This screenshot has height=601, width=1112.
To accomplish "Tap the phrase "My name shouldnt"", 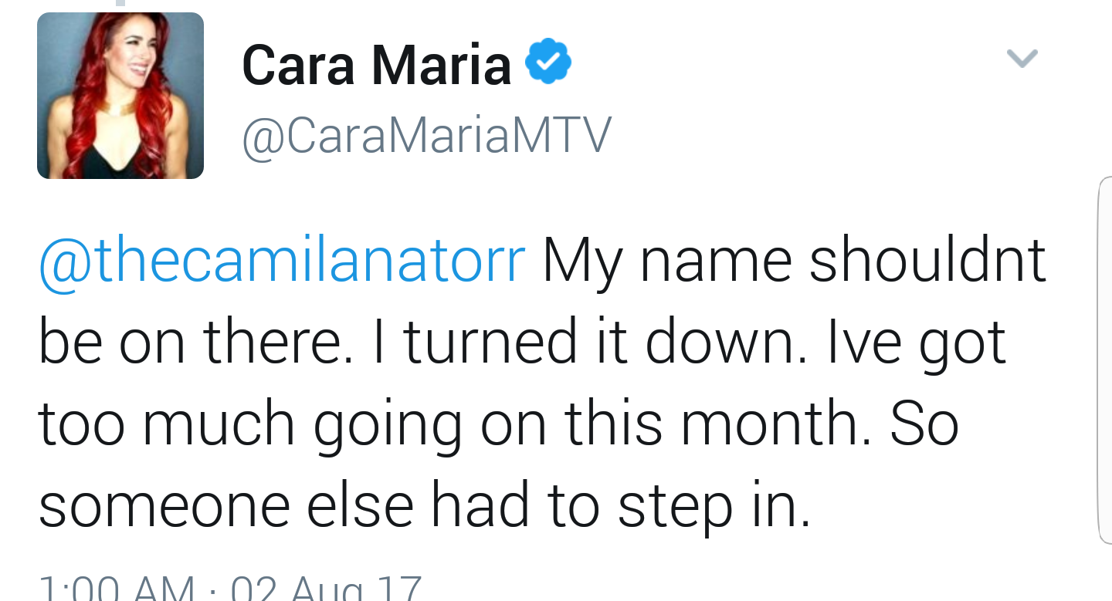I will click(x=795, y=261).
